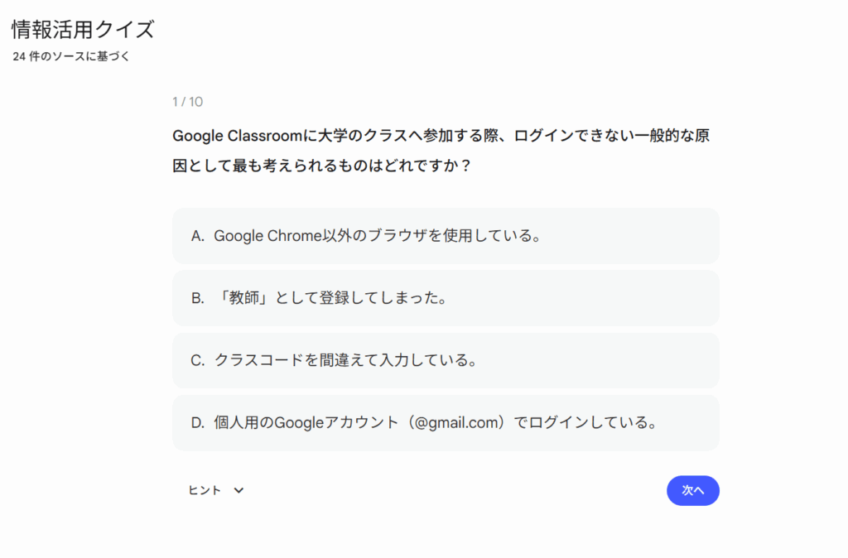Select answer A about Google Chrome browser
Screen dimensions: 848x558
446,236
